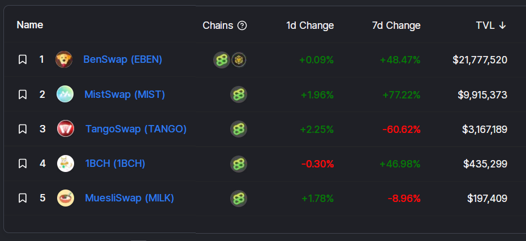526x241 pixels.
Task: Open the MuesliSwap (MILK) protocol page
Action: tap(130, 198)
